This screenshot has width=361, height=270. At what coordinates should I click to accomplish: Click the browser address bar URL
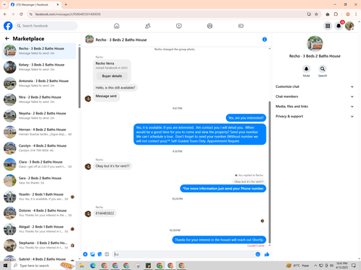(x=68, y=14)
